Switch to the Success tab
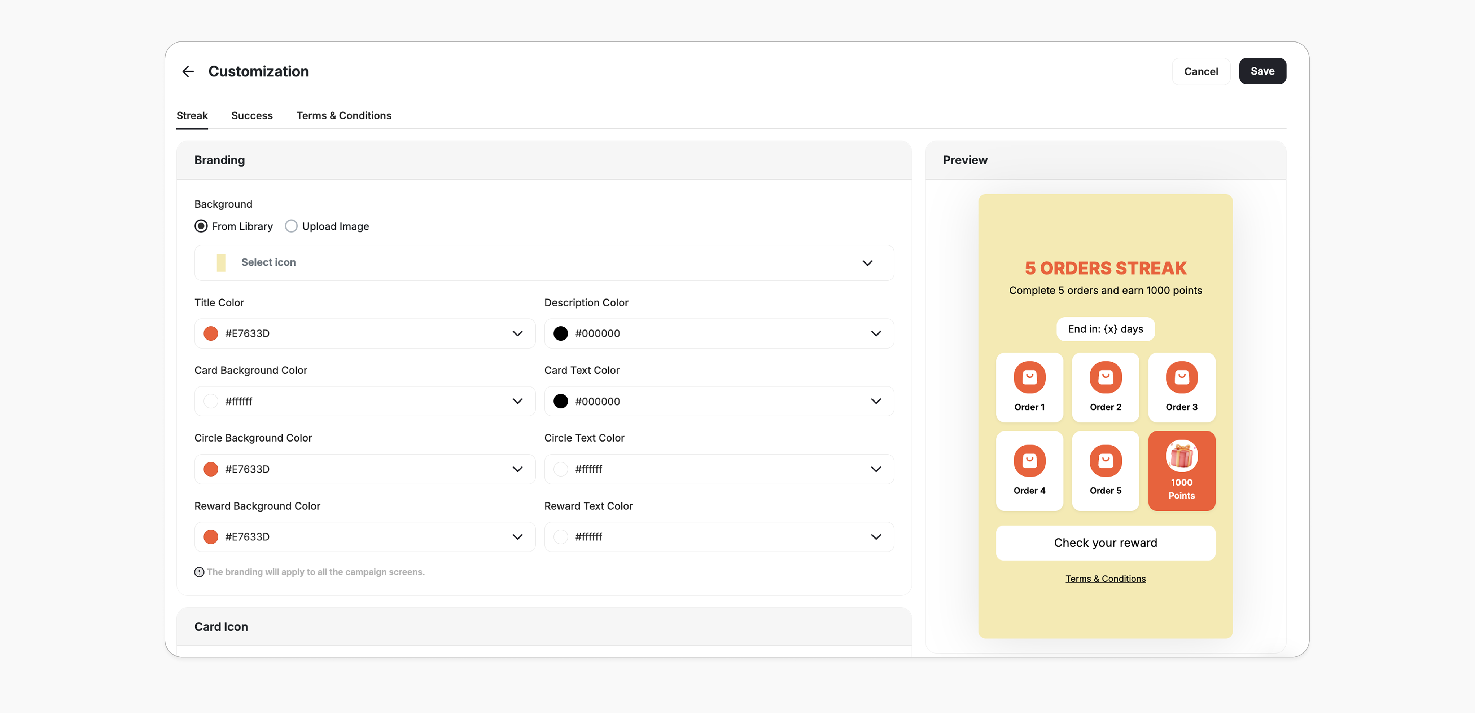 pos(252,116)
